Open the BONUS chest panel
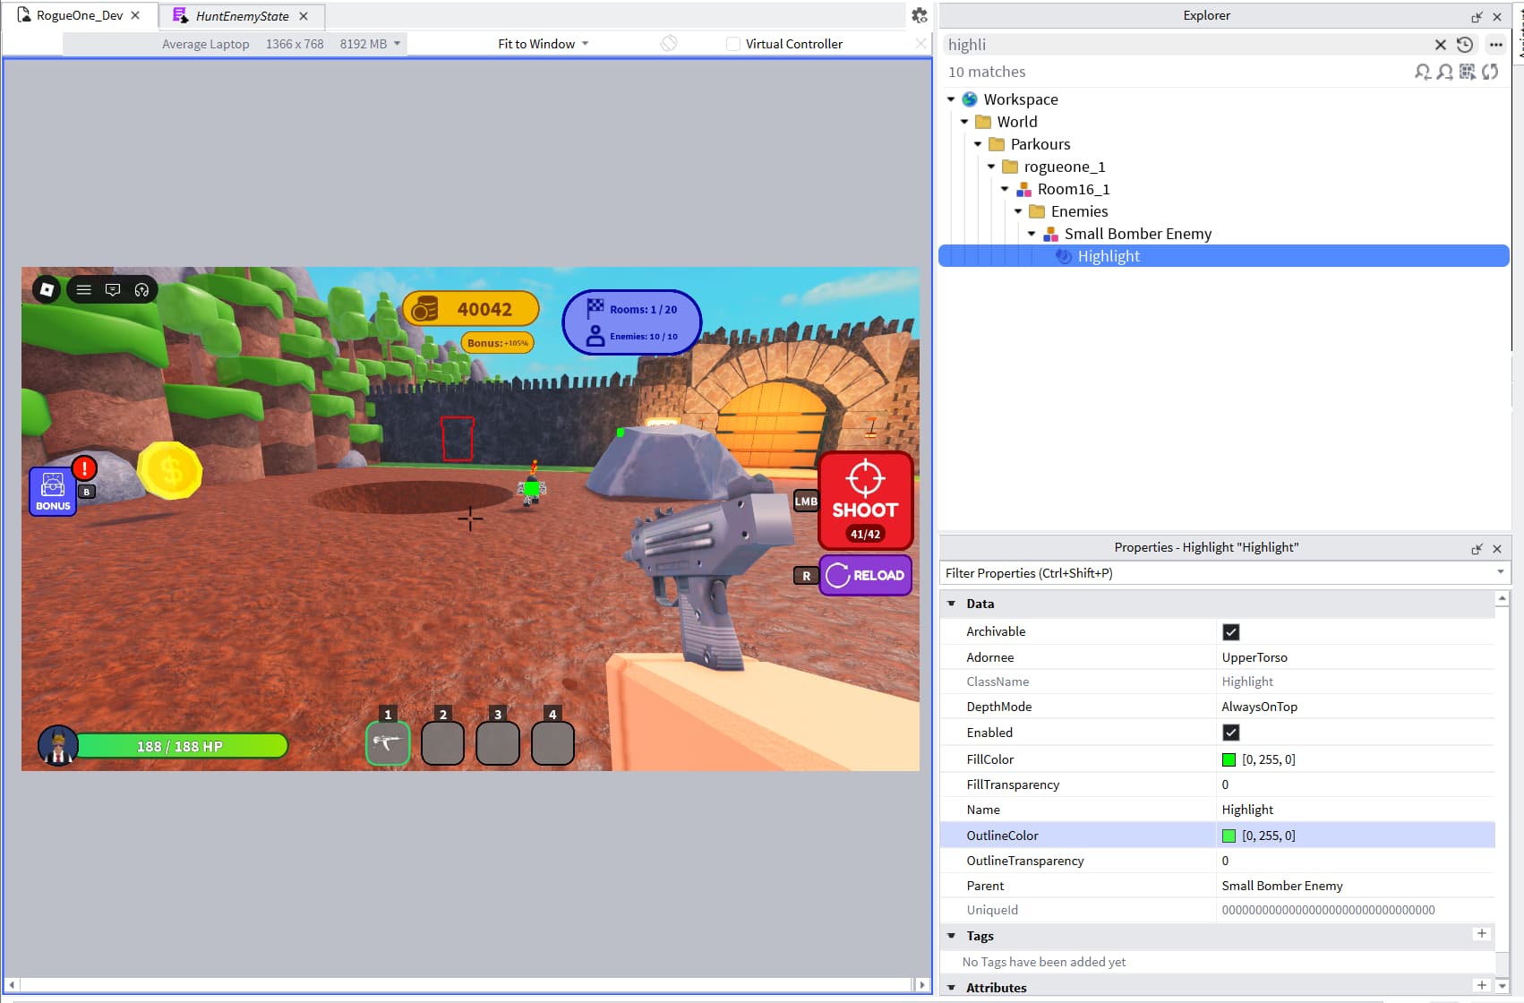This screenshot has height=1003, width=1524. 53,491
